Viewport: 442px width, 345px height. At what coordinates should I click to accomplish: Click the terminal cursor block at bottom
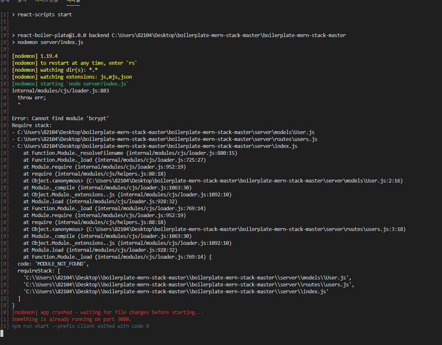tap(2, 333)
